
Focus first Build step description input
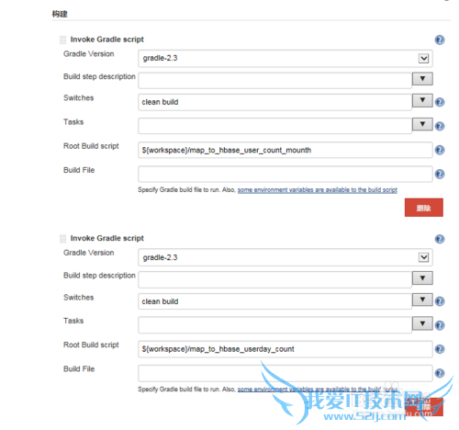(x=274, y=81)
